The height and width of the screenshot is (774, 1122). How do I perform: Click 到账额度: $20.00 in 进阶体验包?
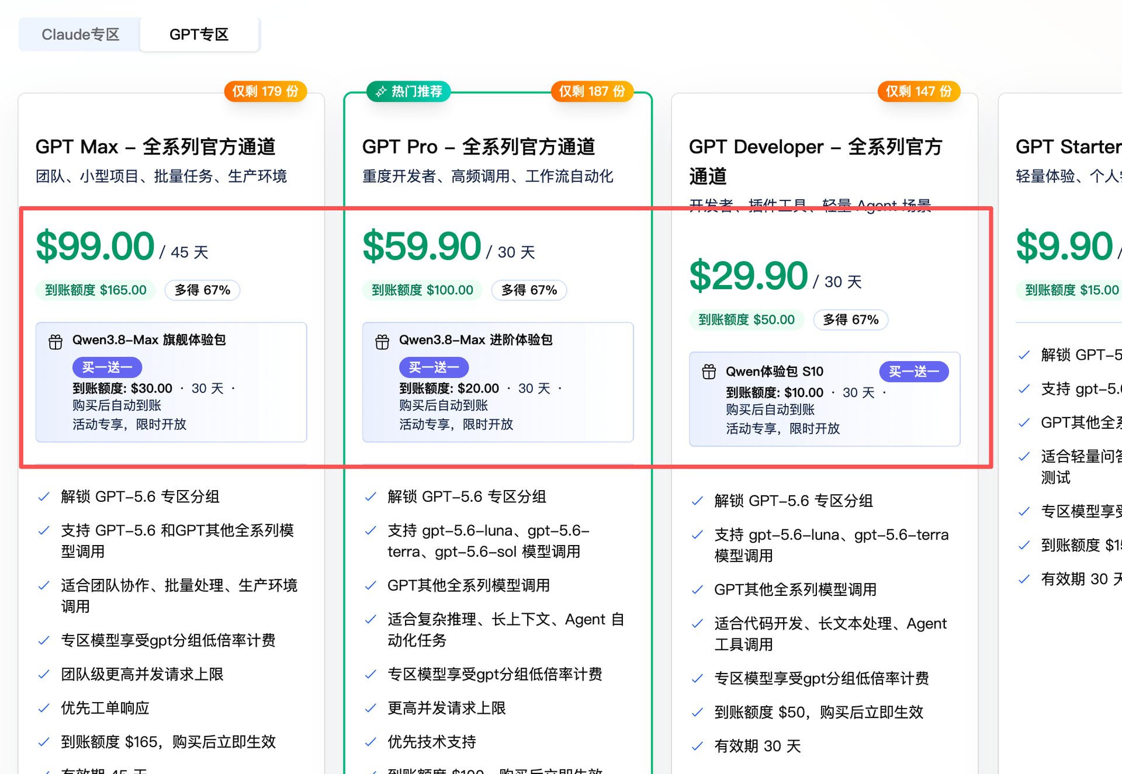click(449, 388)
